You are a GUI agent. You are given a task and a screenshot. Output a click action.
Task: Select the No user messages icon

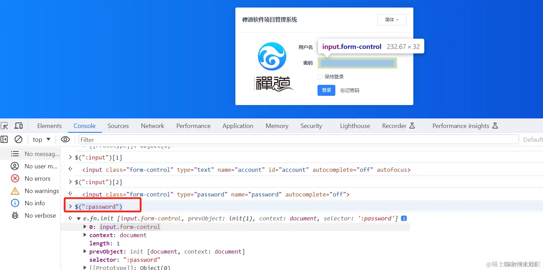click(x=15, y=166)
